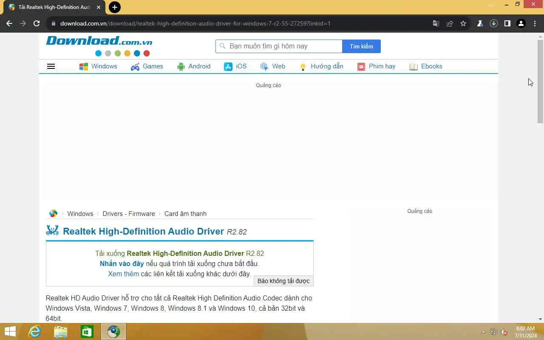This screenshot has width=544, height=340.
Task: Bookmark page with star icon
Action: point(463,23)
